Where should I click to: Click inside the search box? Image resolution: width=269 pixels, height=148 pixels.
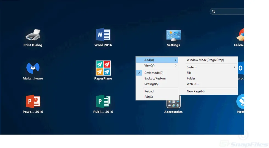[227, 11]
